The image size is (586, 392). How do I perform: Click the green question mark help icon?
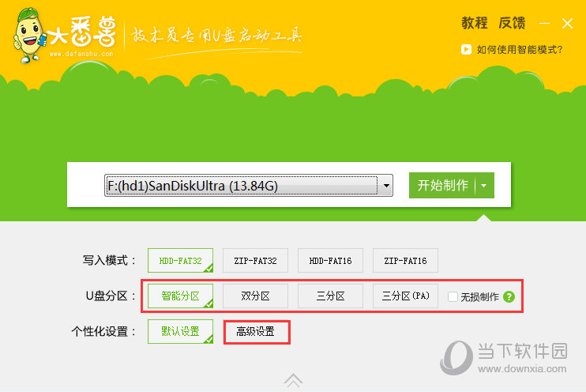pyautogui.click(x=509, y=297)
